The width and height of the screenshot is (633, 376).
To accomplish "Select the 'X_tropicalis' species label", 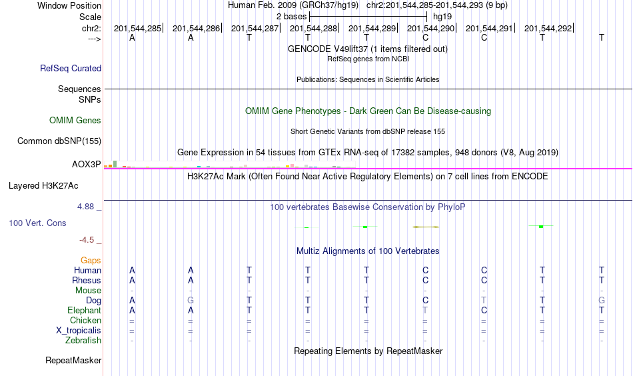I will (x=79, y=331).
